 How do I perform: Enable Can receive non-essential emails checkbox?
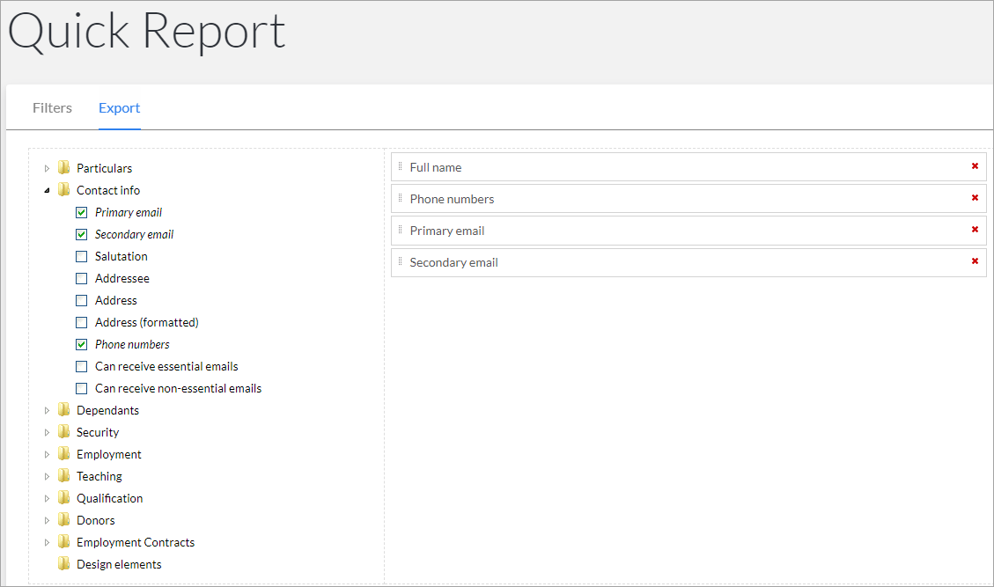[81, 389]
